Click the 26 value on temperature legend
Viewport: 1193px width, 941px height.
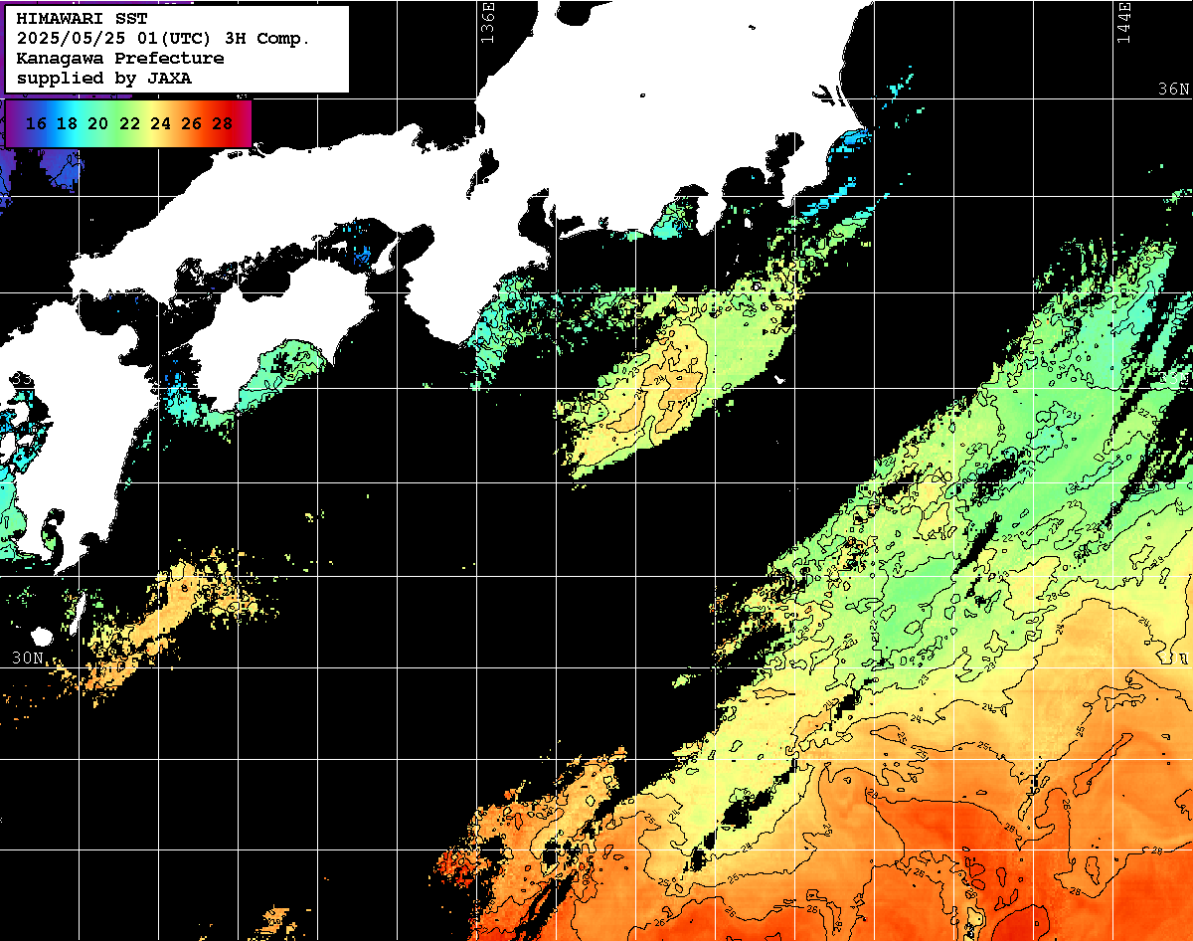pyautogui.click(x=191, y=123)
